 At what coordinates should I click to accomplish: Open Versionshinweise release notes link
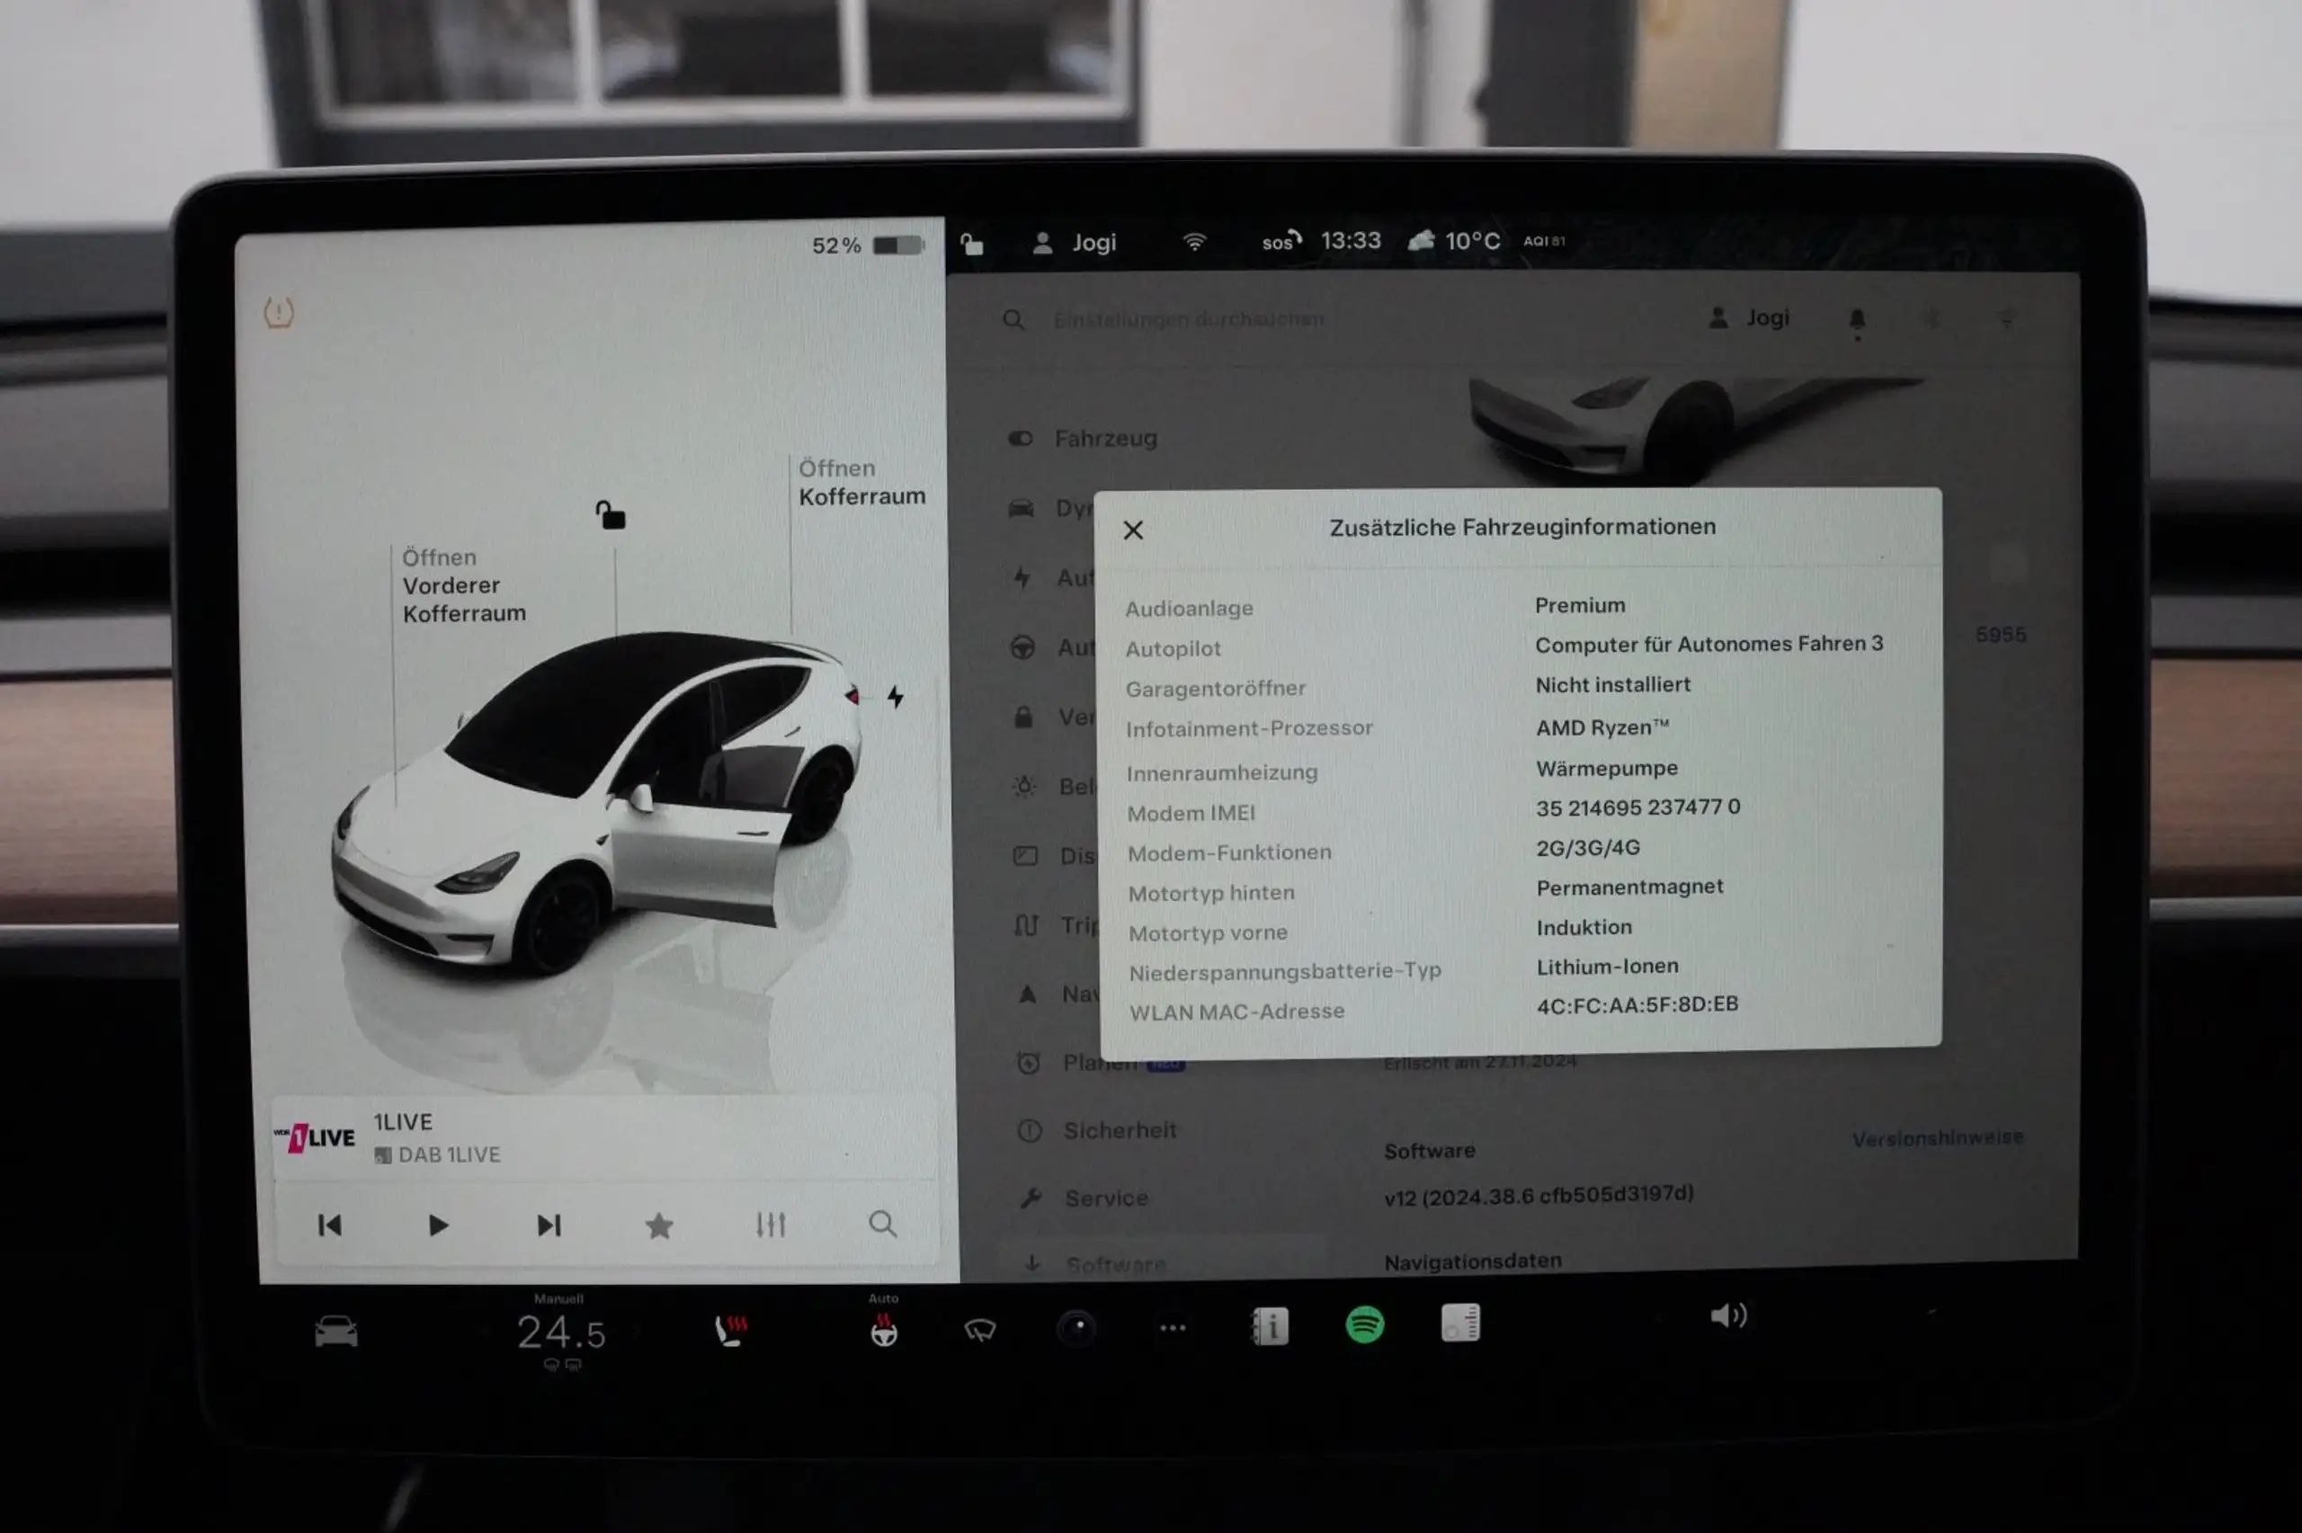coord(1938,1138)
